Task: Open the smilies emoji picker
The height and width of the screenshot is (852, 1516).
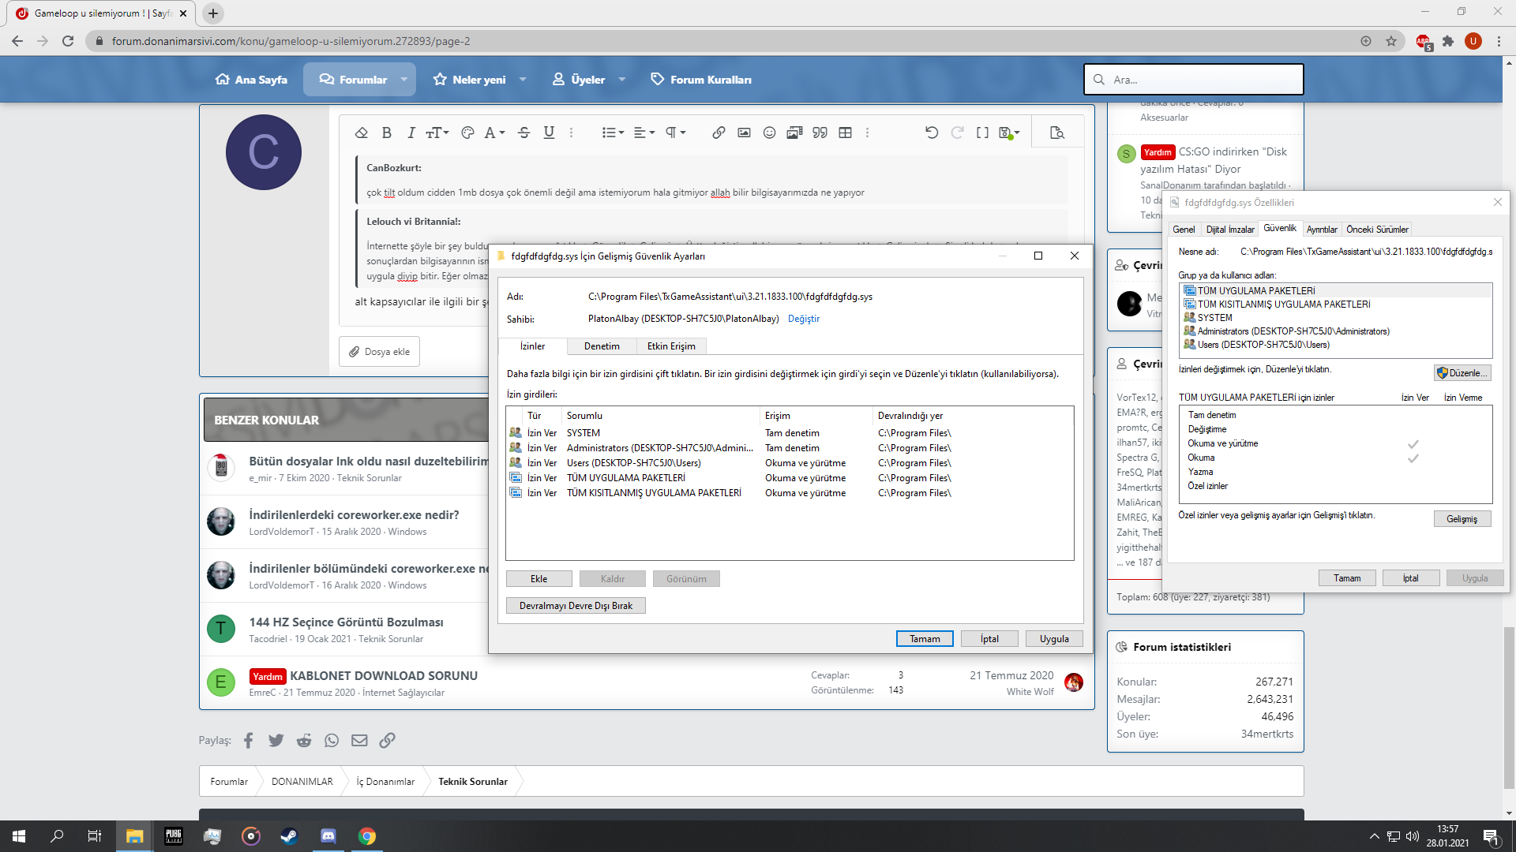Action: [769, 133]
